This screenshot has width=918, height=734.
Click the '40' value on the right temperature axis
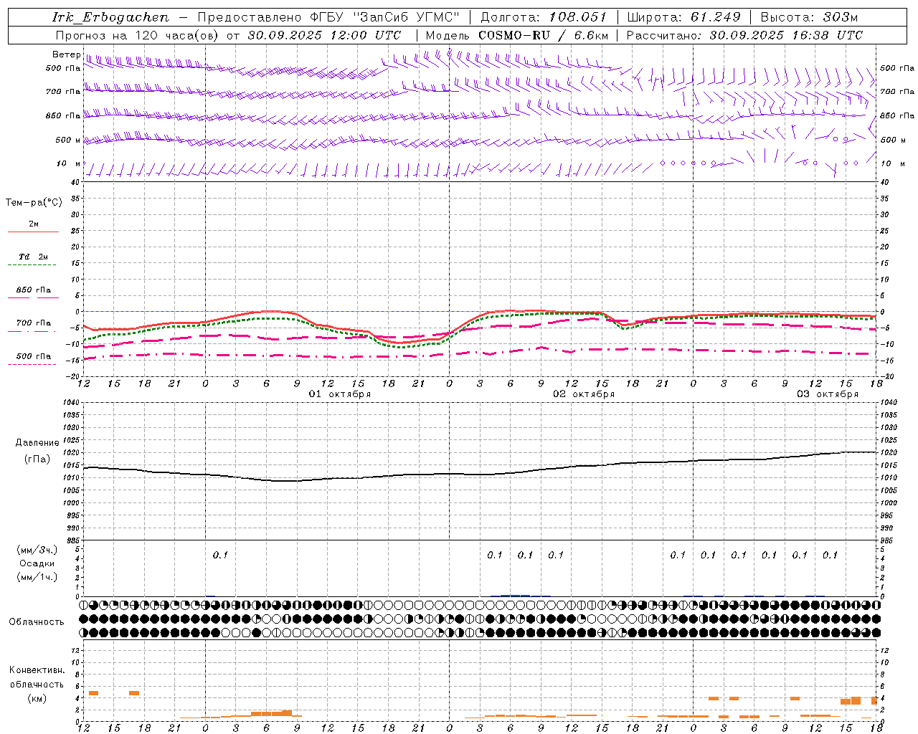click(x=884, y=182)
